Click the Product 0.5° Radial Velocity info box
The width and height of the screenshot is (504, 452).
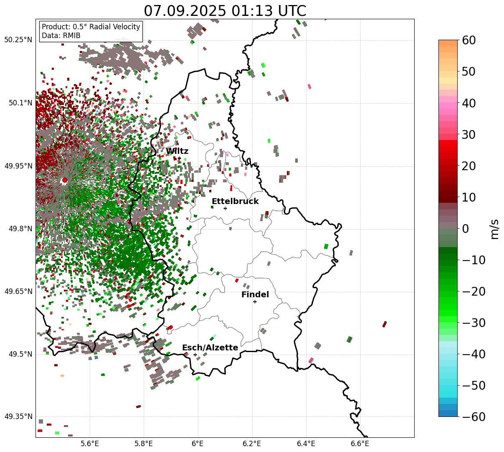[91, 31]
